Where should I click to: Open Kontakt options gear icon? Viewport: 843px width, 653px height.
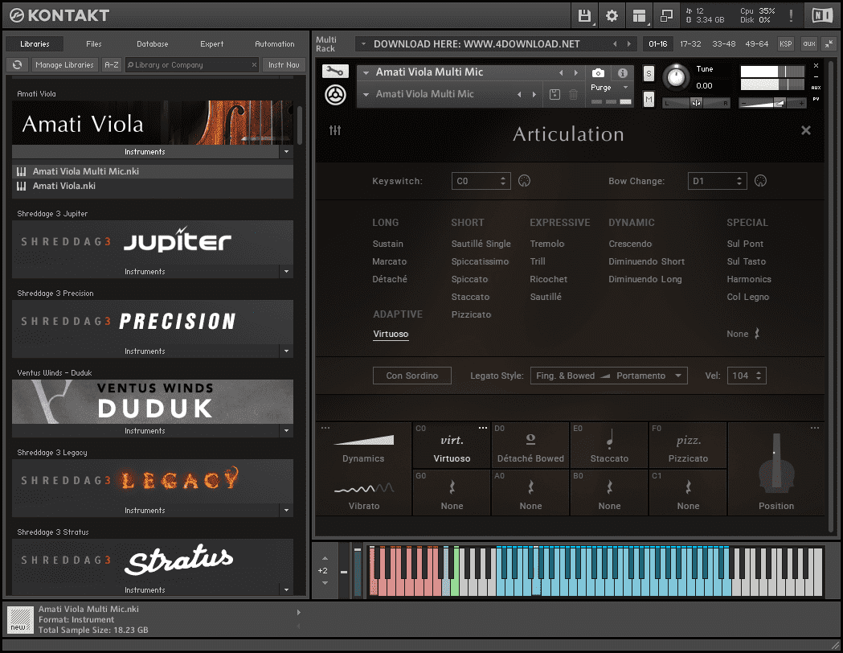612,15
